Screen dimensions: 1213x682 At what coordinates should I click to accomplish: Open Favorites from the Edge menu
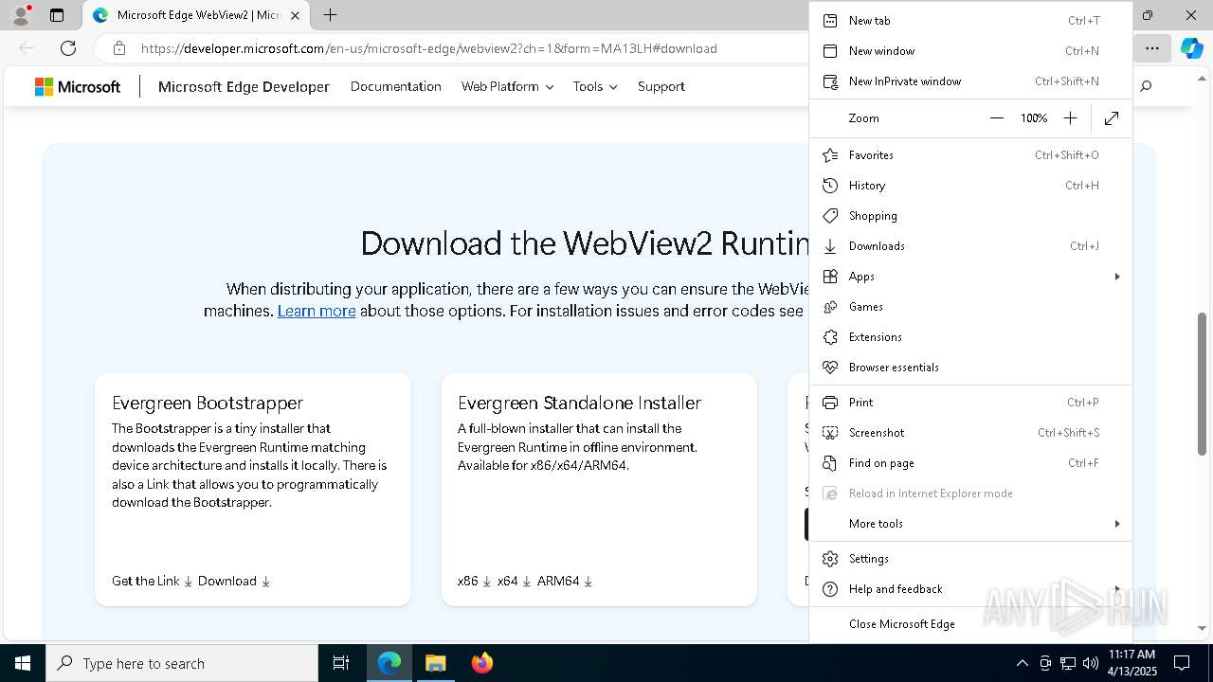pos(970,155)
